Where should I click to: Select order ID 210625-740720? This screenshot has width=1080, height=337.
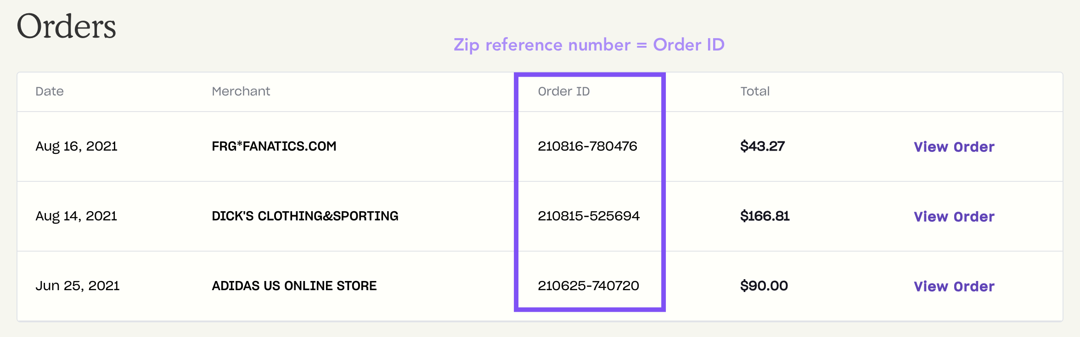588,286
